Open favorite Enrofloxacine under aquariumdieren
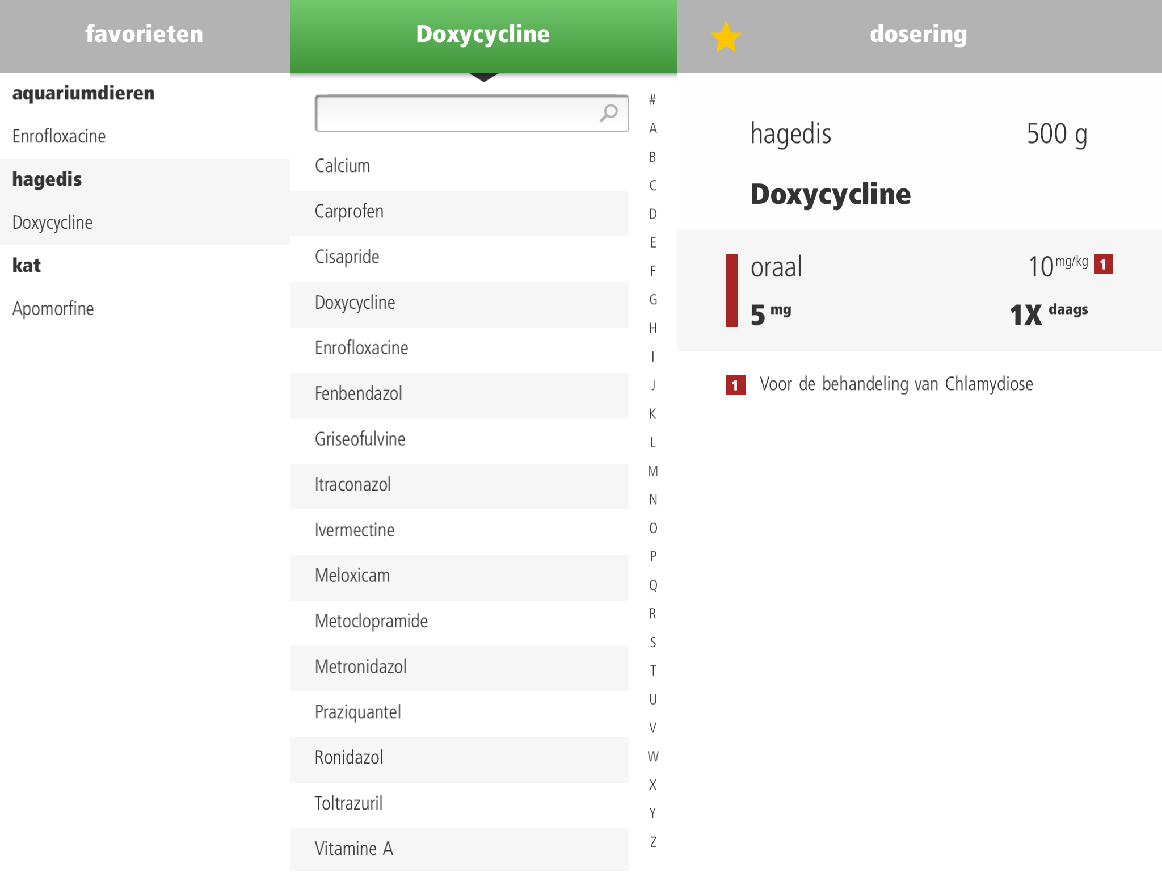The width and height of the screenshot is (1162, 872). (59, 137)
